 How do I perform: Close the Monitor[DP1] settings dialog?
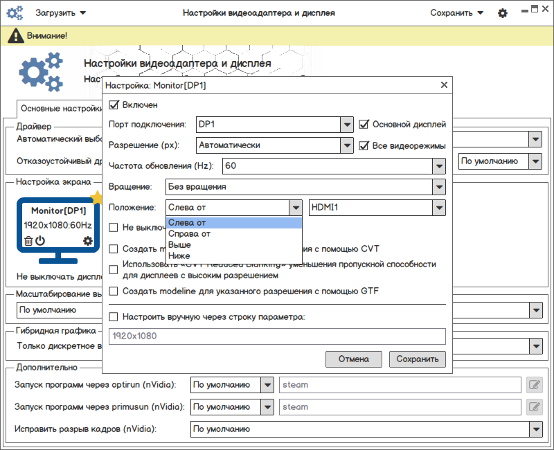pos(444,85)
